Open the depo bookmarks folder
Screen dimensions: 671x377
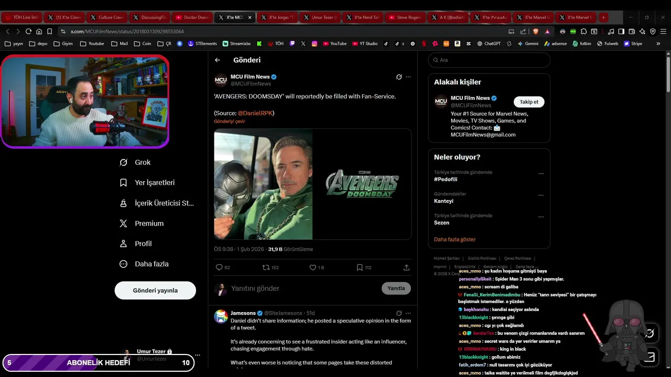click(38, 43)
